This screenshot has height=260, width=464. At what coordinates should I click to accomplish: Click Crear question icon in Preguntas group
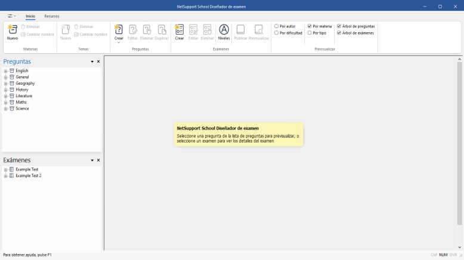point(119,30)
